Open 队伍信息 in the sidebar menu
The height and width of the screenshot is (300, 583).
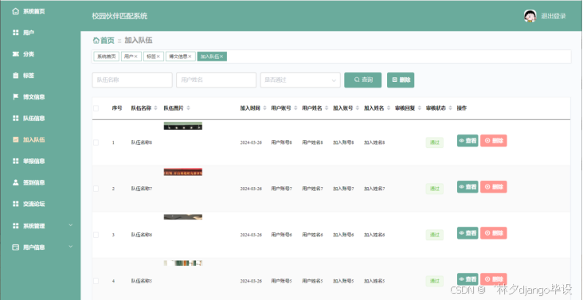click(x=33, y=118)
